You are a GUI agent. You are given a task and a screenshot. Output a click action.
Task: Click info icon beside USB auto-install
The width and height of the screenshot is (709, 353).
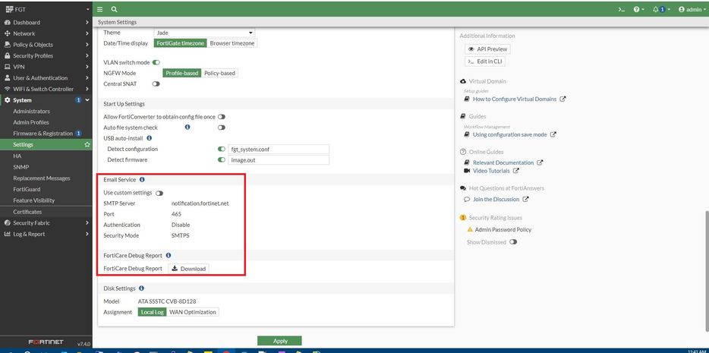click(150, 138)
